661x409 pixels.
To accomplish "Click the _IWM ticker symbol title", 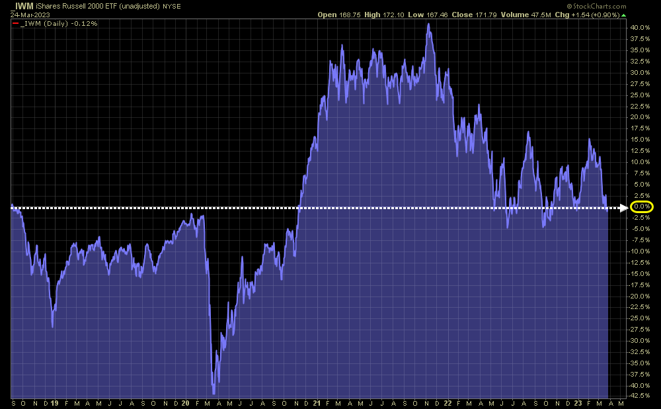I will click(x=22, y=7).
